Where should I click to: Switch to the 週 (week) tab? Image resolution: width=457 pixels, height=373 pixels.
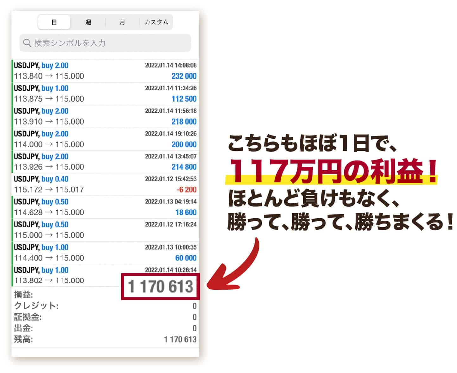pyautogui.click(x=88, y=22)
